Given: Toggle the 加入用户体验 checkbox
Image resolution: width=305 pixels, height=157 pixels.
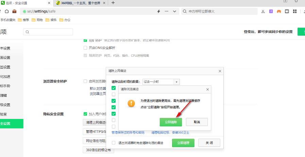Looking at the screenshot, I should click(x=85, y=114).
